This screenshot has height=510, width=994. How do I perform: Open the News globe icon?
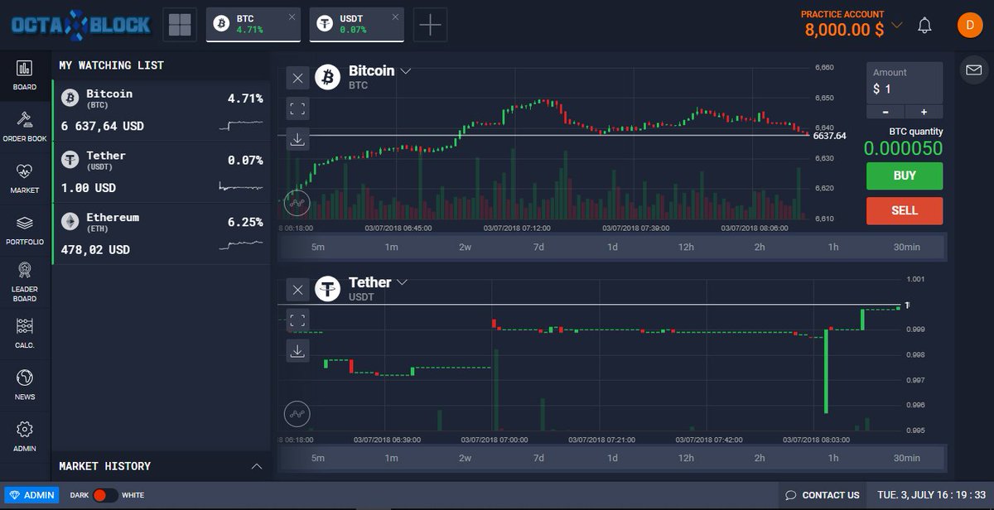[25, 378]
